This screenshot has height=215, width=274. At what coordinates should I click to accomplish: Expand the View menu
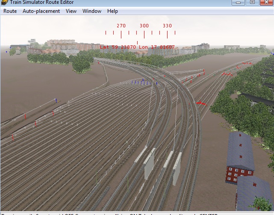[71, 11]
